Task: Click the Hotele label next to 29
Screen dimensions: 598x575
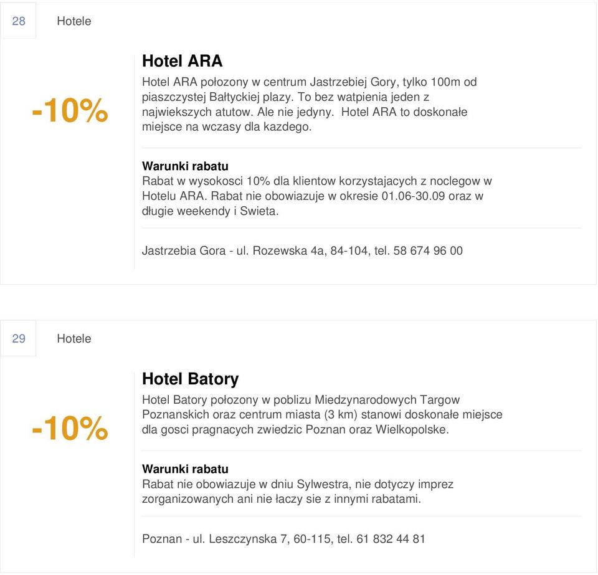Action: 74,339
